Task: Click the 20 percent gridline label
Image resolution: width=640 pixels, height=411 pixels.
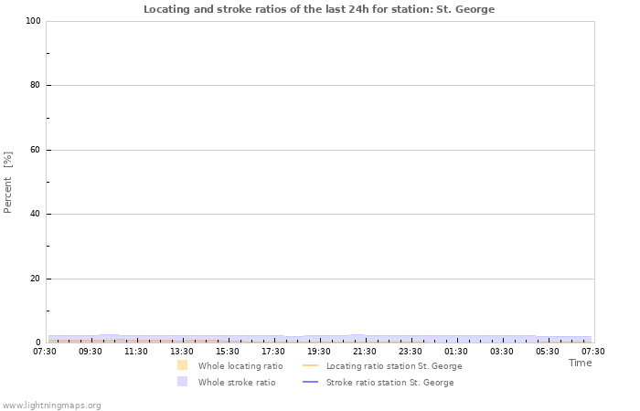Action: pos(35,279)
